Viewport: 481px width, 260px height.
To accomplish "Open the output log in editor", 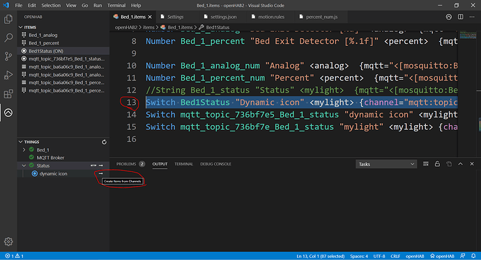I will point(449,164).
